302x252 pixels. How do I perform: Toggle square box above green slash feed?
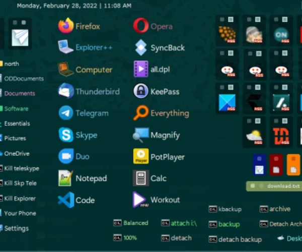tap(285, 87)
